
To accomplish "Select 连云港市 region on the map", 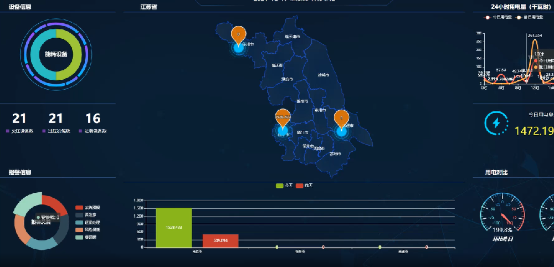I will [x=292, y=37].
